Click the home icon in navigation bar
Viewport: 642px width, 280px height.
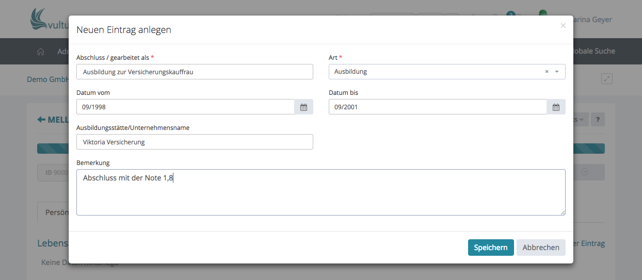[41, 52]
